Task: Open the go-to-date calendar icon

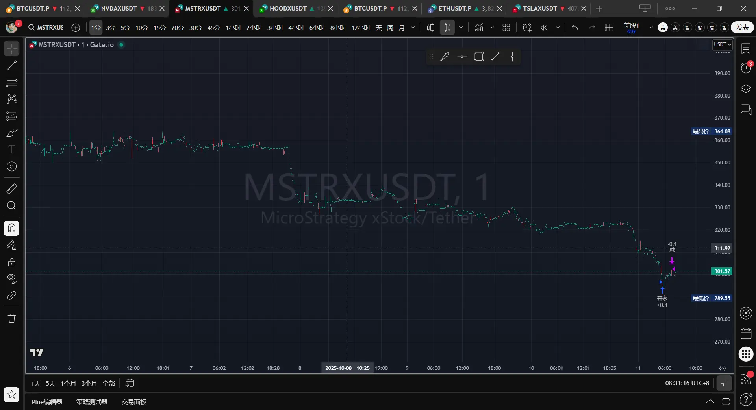Action: point(130,383)
